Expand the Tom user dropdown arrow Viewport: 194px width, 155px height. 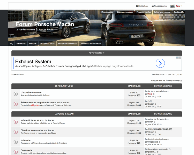(181, 6)
